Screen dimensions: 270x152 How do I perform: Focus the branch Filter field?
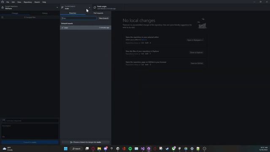point(79,18)
